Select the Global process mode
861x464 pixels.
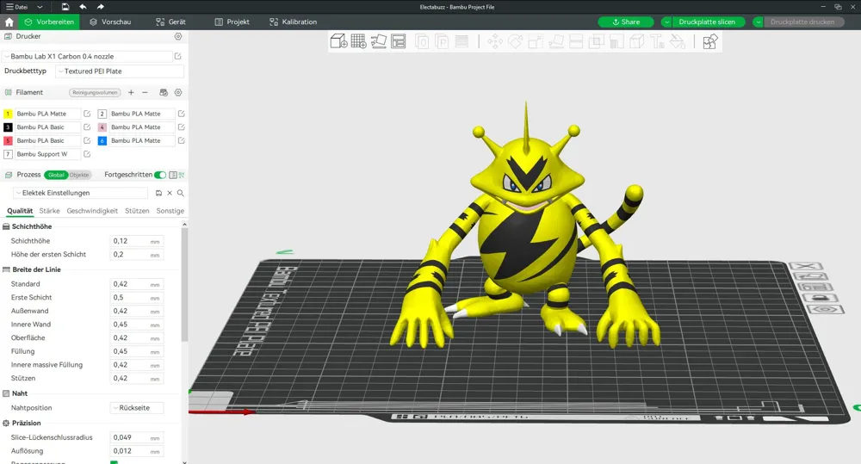pyautogui.click(x=56, y=175)
